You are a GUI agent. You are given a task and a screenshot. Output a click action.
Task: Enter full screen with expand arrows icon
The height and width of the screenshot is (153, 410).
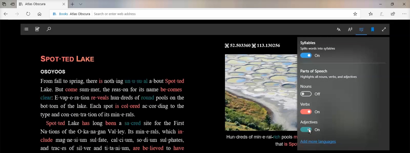click(384, 29)
